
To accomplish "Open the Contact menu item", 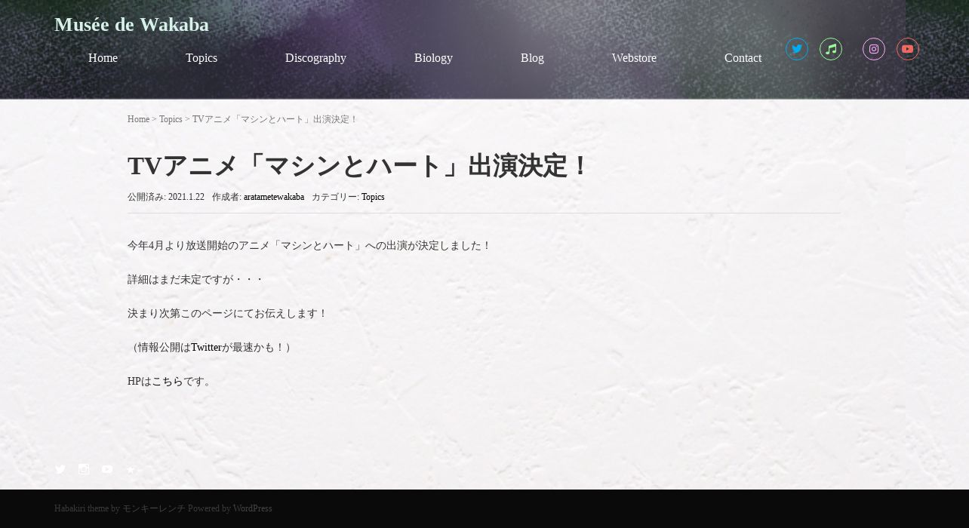I will coord(743,58).
